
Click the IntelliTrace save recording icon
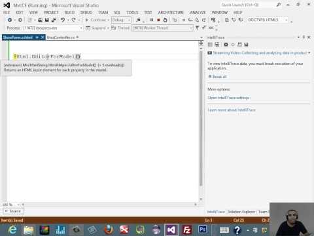point(246,45)
